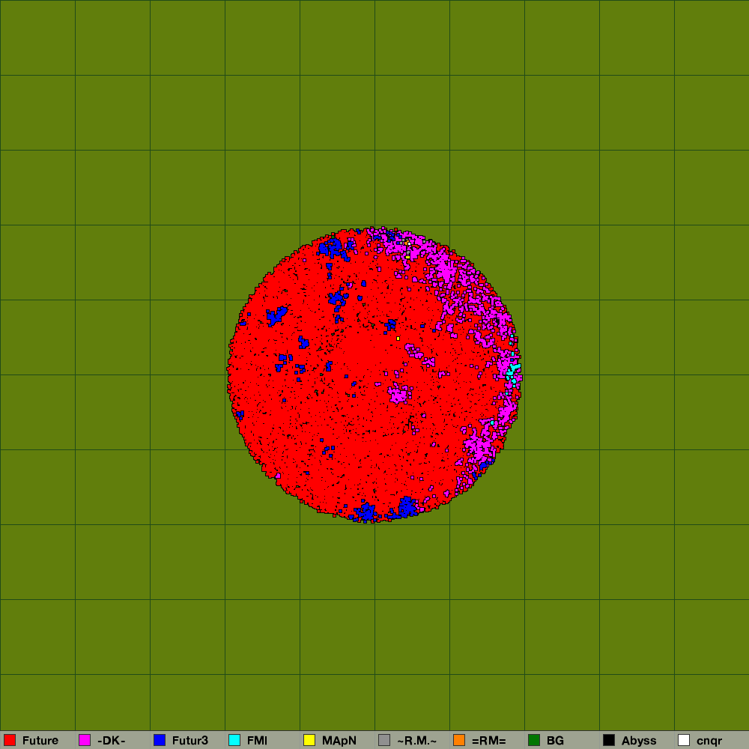Click the black Abyss legend swatch
Image resolution: width=749 pixels, height=749 pixels.
pyautogui.click(x=609, y=740)
